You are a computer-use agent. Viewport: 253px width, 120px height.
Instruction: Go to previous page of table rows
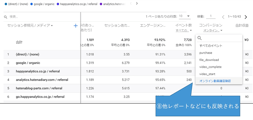pos(223,17)
